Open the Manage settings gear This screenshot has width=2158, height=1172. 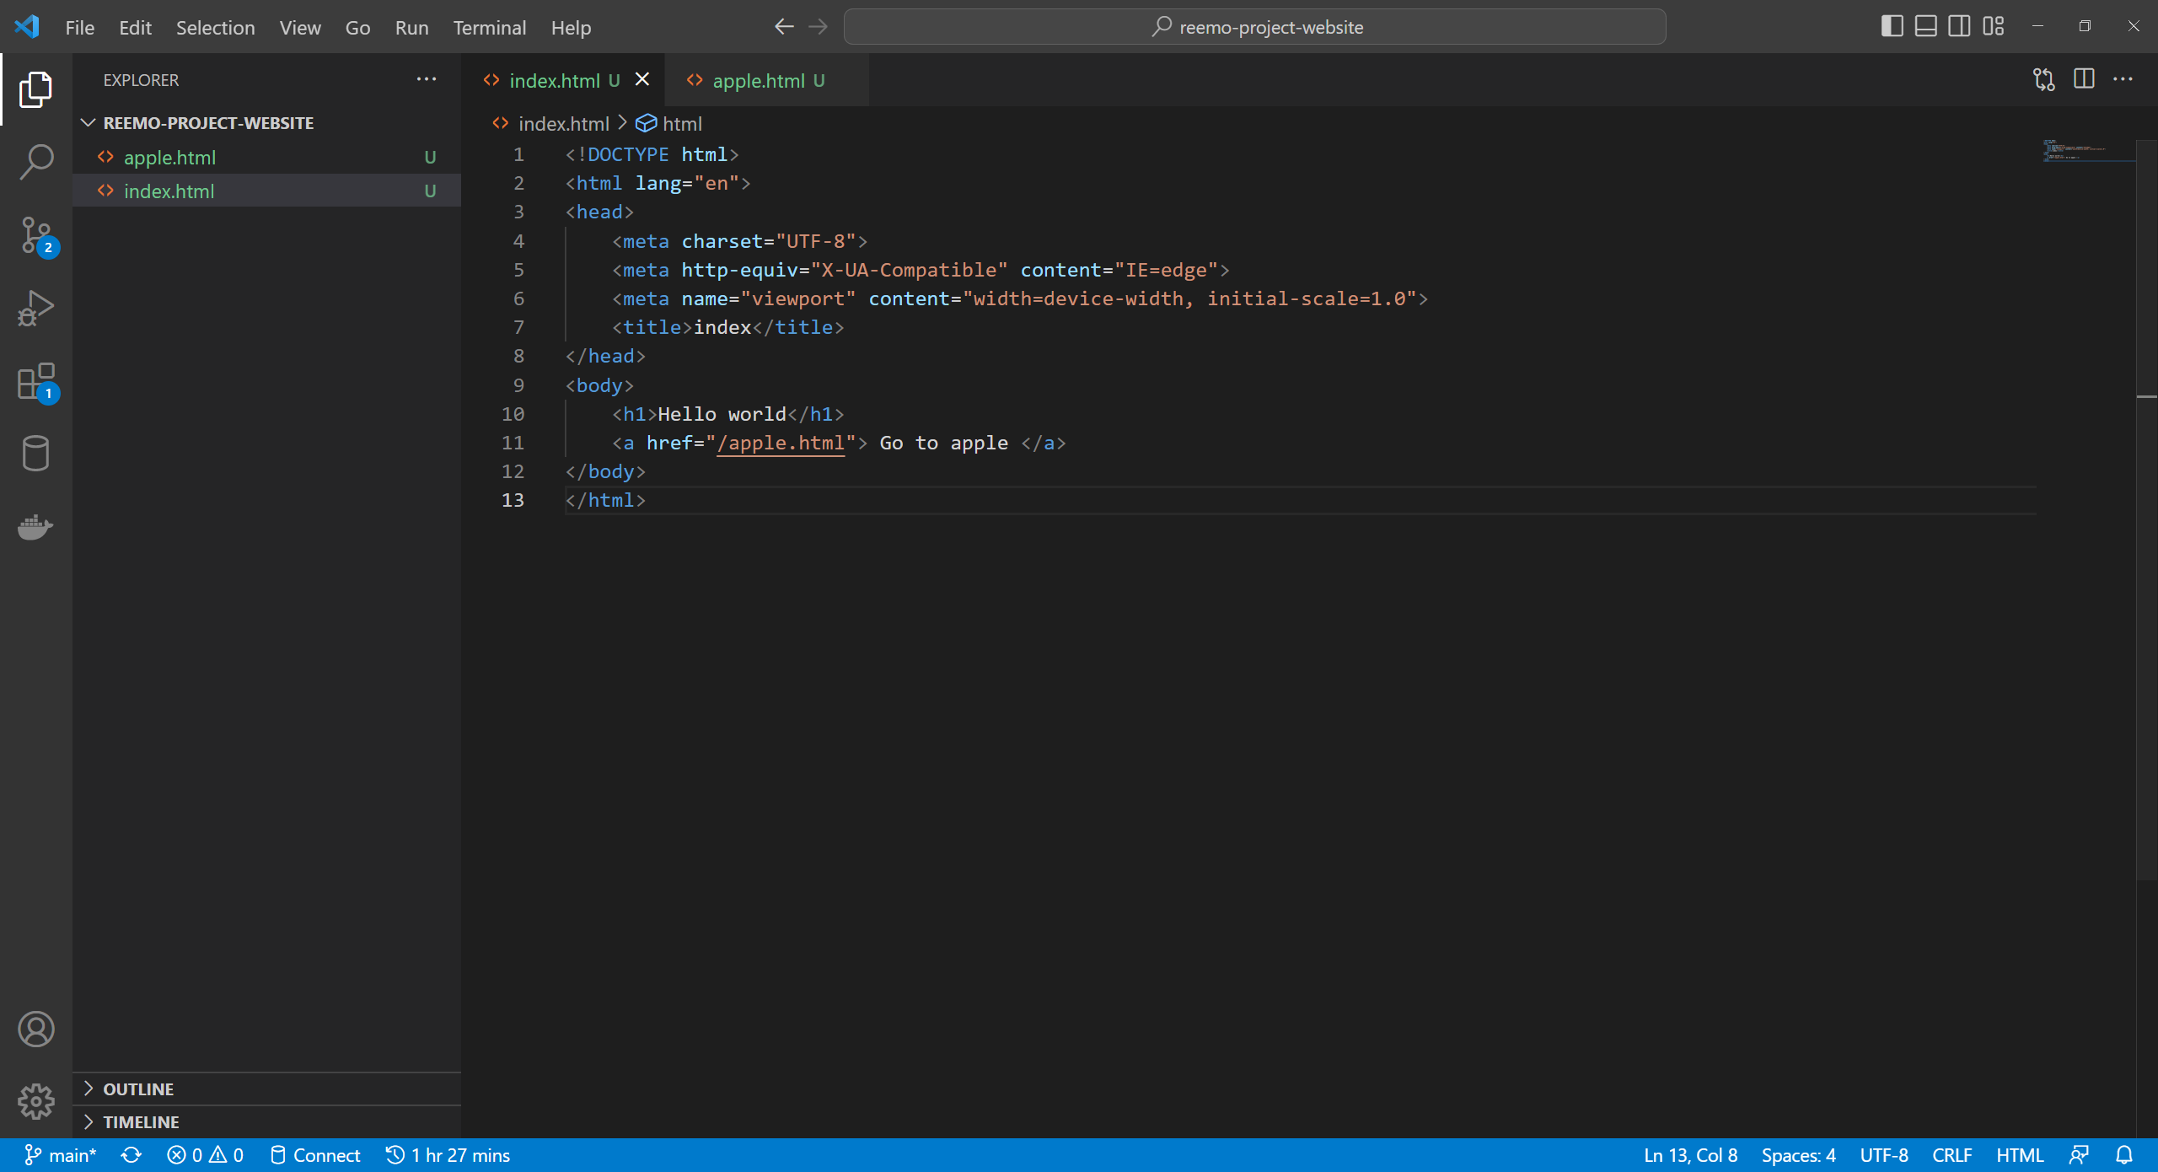35,1101
